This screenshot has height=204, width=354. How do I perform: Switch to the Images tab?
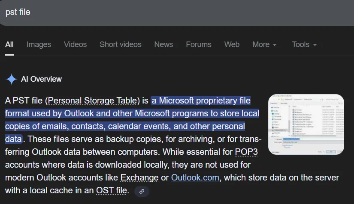pos(39,44)
